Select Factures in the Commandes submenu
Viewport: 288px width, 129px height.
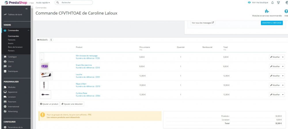click(x=12, y=40)
